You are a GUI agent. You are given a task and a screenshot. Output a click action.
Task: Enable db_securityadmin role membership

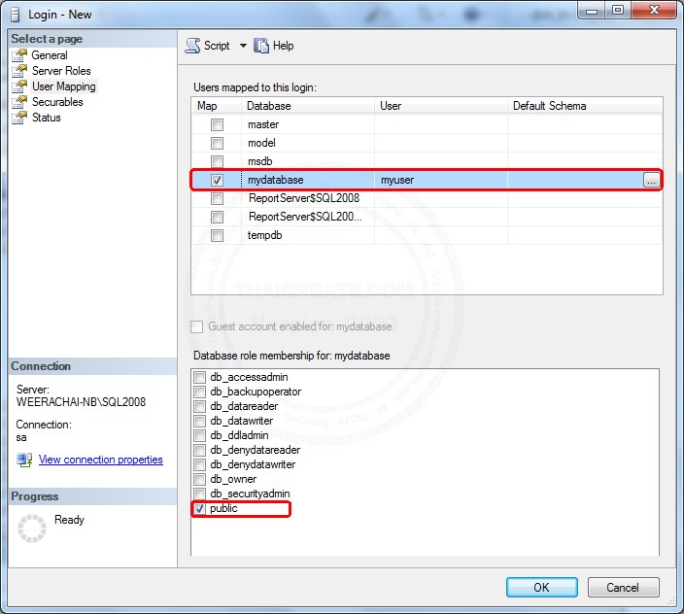(200, 494)
